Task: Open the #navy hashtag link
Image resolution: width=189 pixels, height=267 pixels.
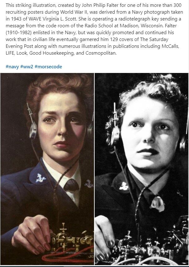Action: click(12, 67)
